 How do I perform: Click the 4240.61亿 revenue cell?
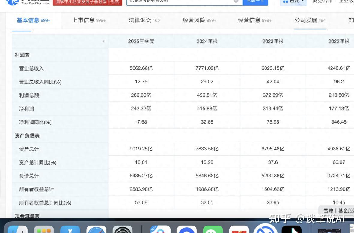(339, 68)
